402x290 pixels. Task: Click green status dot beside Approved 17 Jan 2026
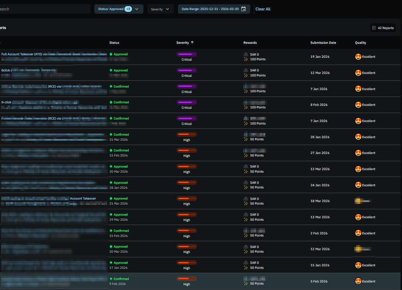[111, 262]
